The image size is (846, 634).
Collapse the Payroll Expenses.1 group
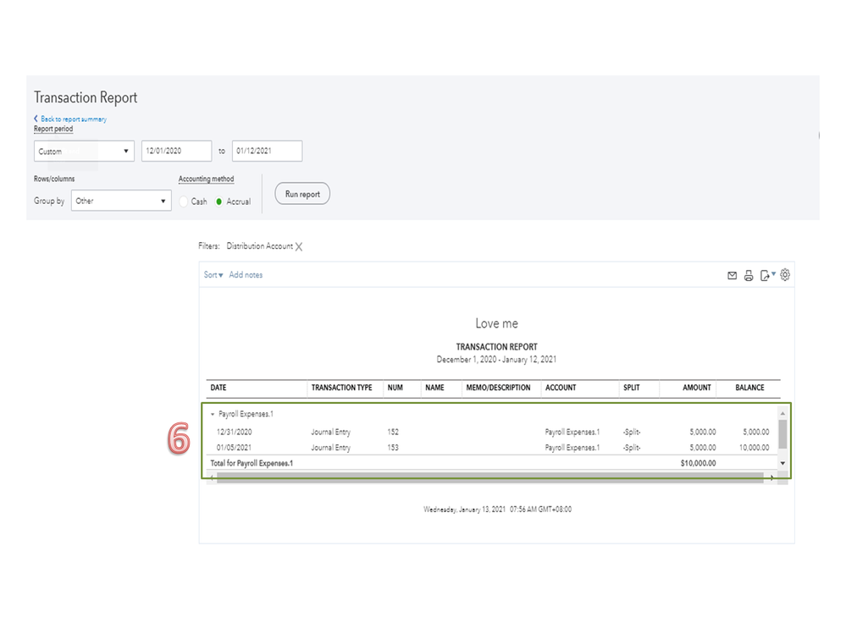pyautogui.click(x=213, y=415)
